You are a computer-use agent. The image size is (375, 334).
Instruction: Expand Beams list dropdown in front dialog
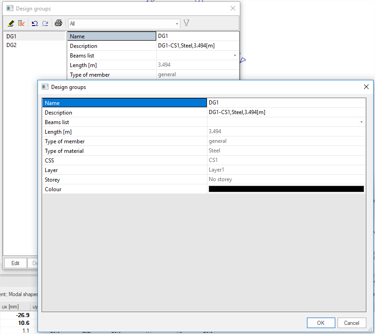(361, 122)
